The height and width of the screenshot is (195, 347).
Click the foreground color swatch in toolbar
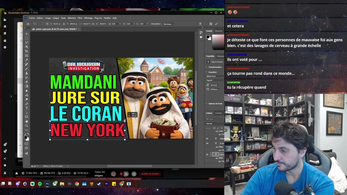tap(25, 137)
